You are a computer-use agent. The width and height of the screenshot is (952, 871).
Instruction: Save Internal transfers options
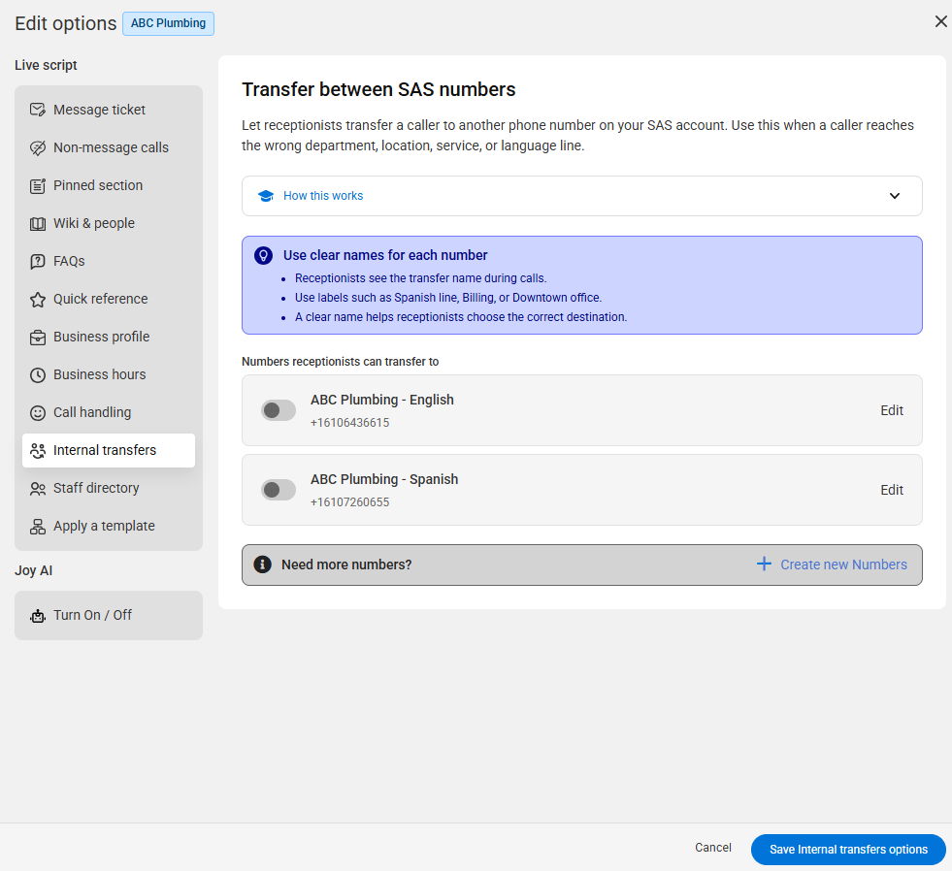point(848,850)
